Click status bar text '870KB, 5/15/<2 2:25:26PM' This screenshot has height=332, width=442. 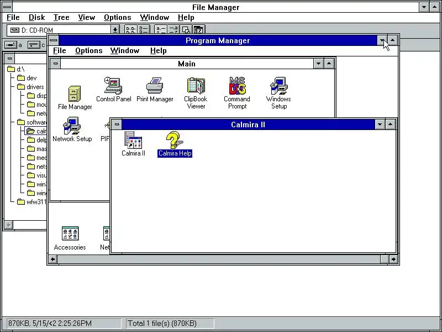tap(50, 323)
